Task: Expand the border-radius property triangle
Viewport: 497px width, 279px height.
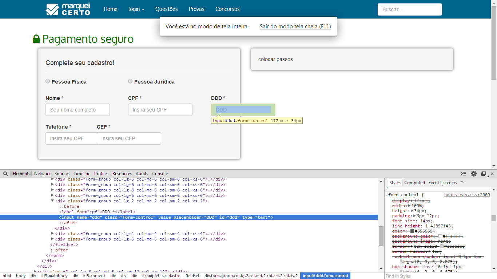Action: [x=429, y=251]
